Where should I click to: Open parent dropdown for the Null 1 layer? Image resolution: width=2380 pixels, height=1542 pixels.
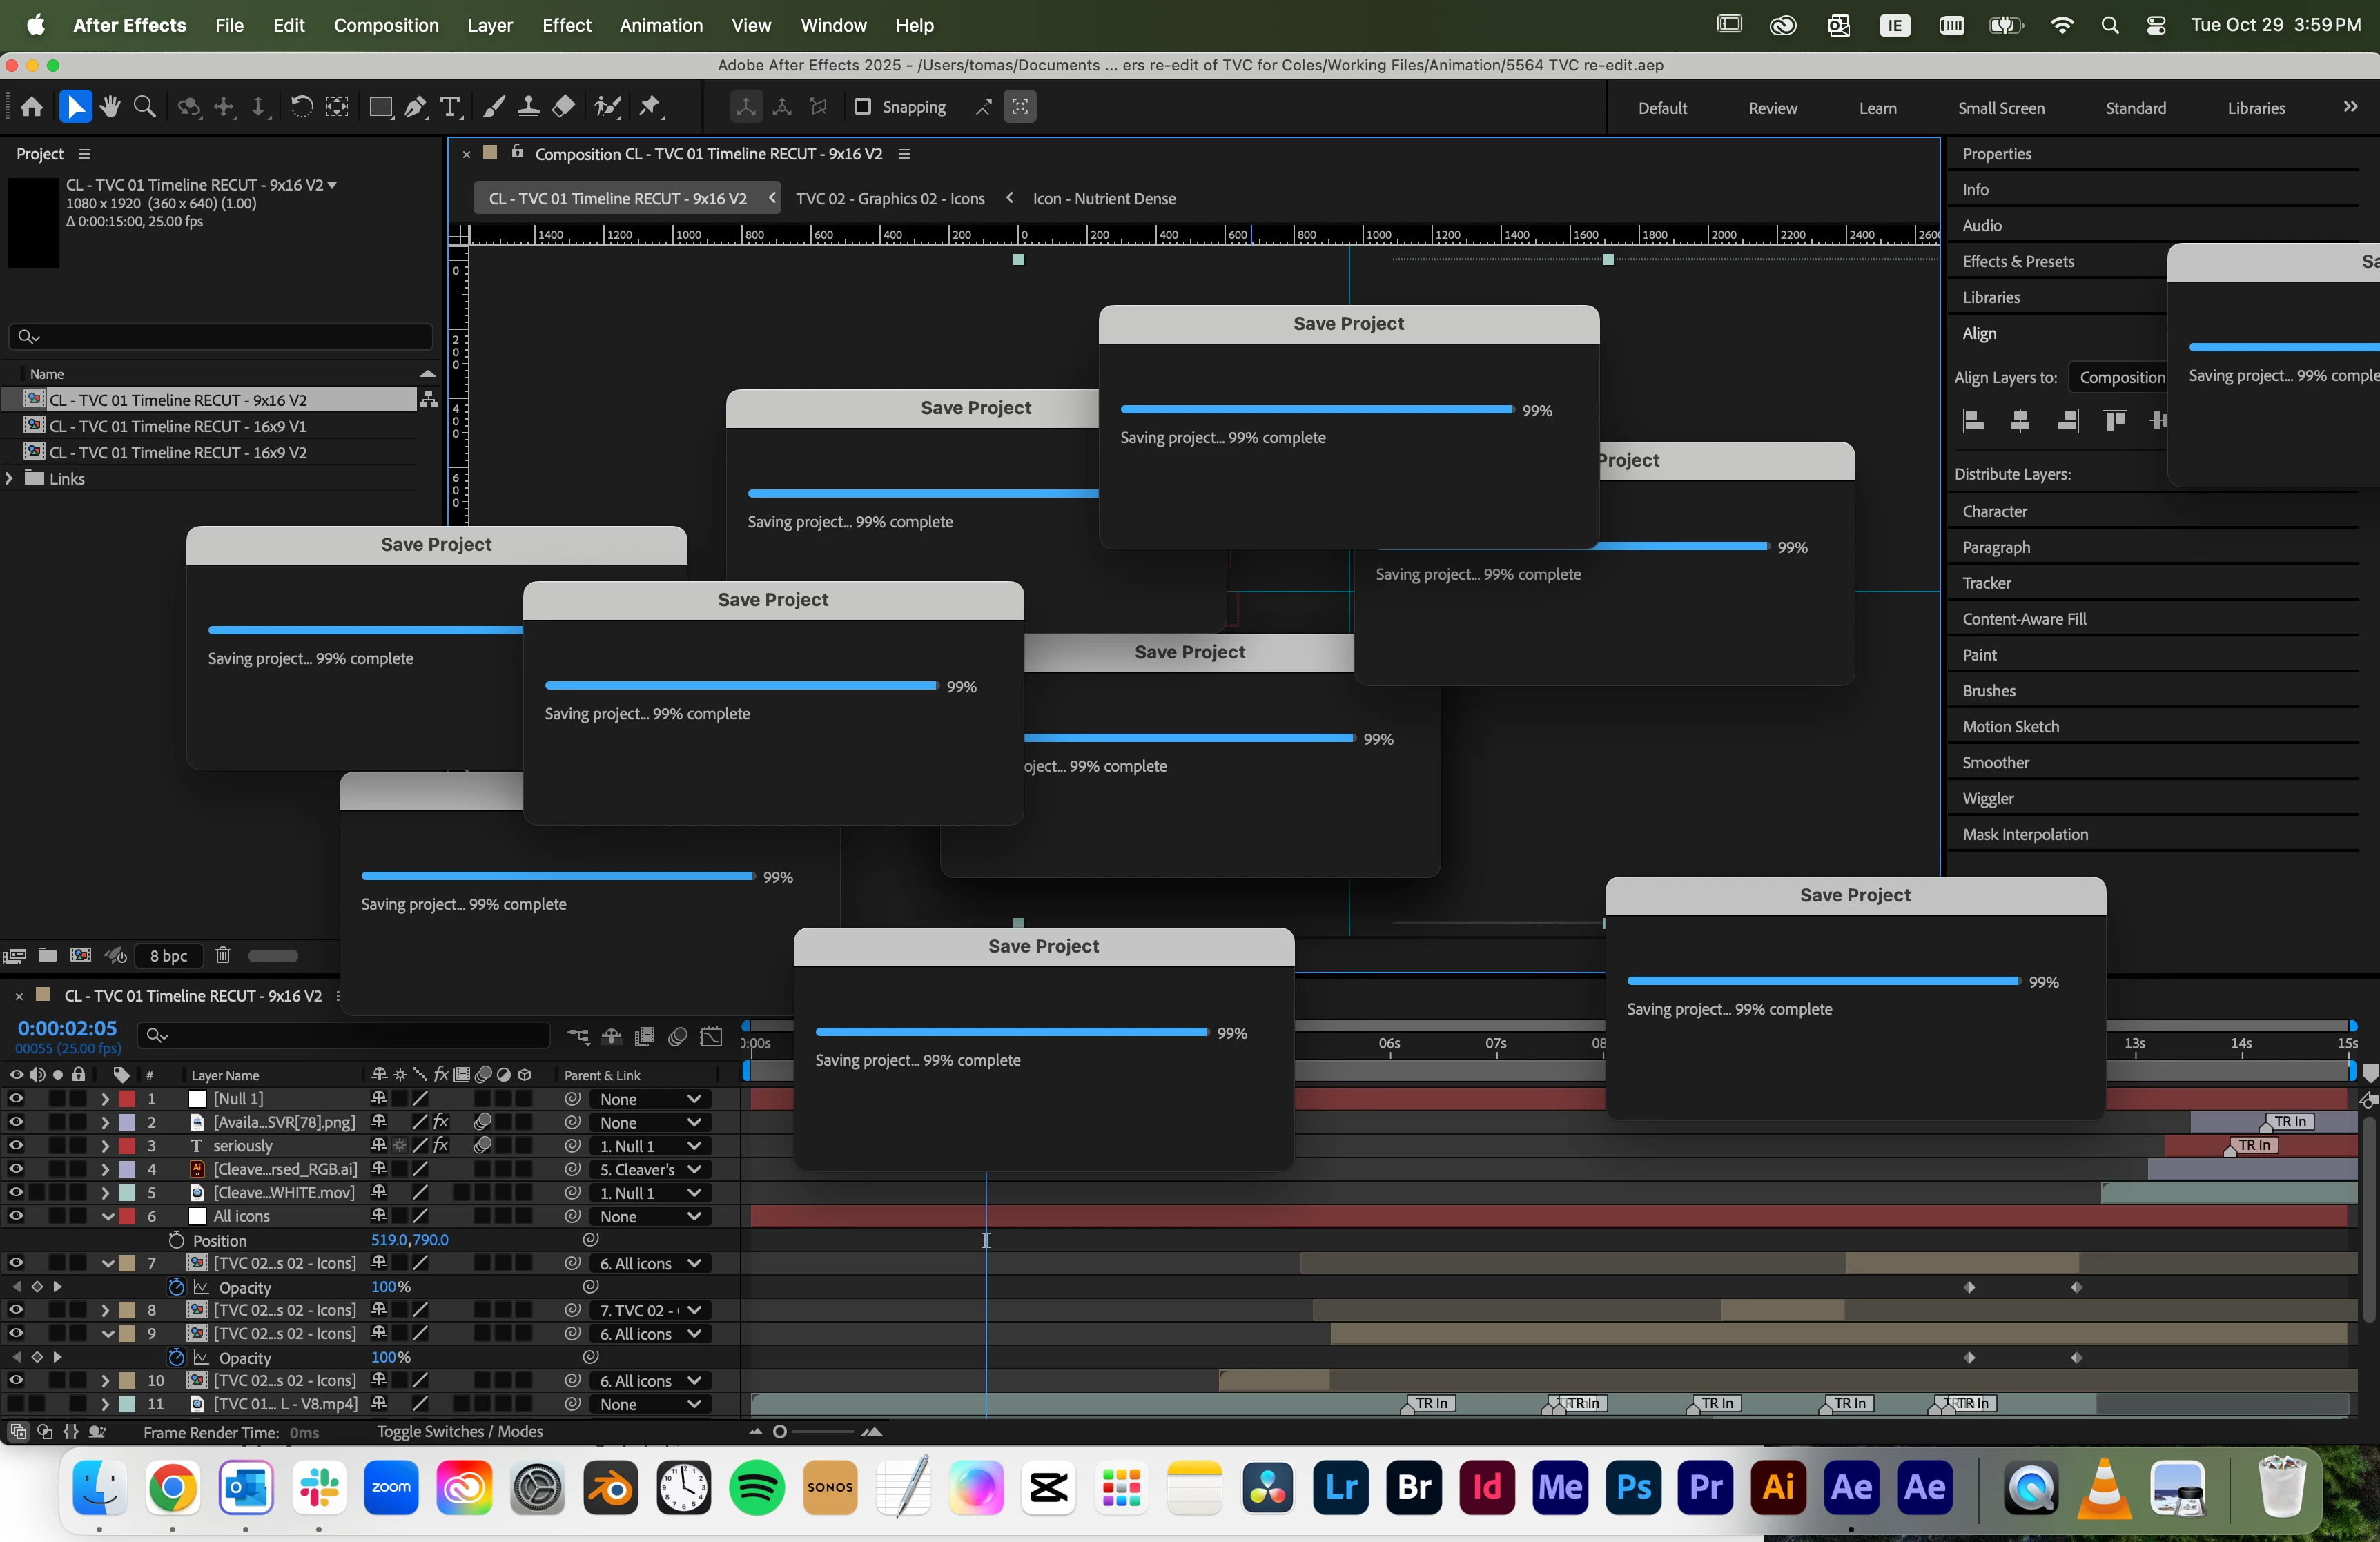(650, 1099)
